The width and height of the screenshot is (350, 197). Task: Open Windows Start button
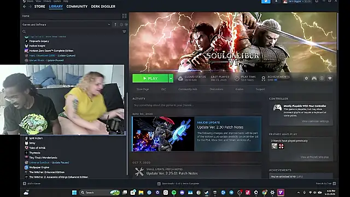(74, 193)
